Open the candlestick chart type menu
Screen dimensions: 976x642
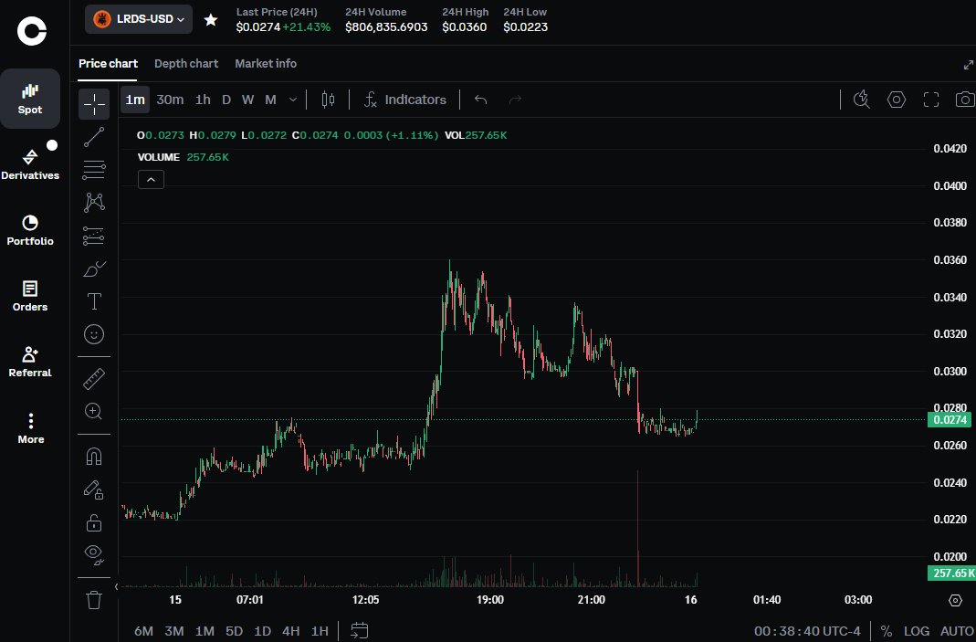[x=328, y=100]
